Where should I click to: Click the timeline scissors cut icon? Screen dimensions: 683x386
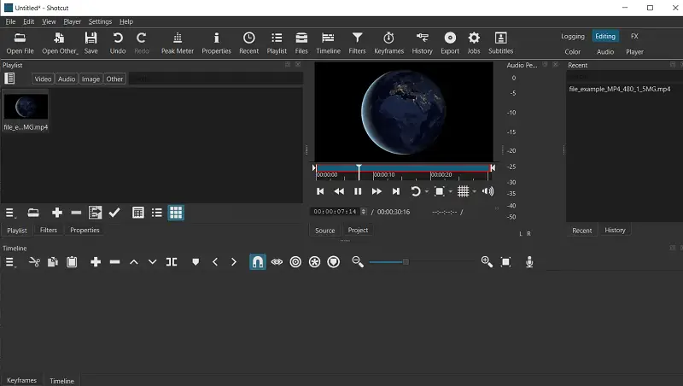click(x=34, y=262)
